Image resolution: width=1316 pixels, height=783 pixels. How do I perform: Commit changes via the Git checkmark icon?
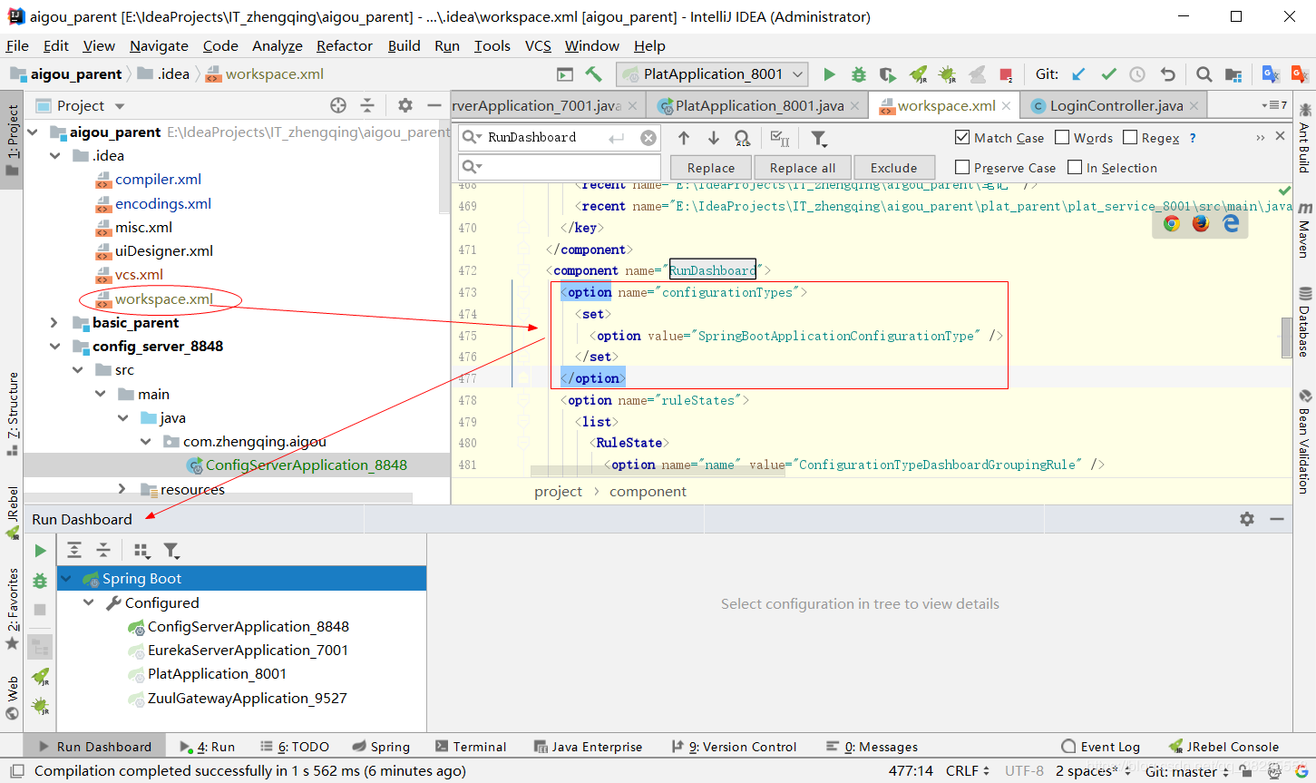tap(1107, 74)
